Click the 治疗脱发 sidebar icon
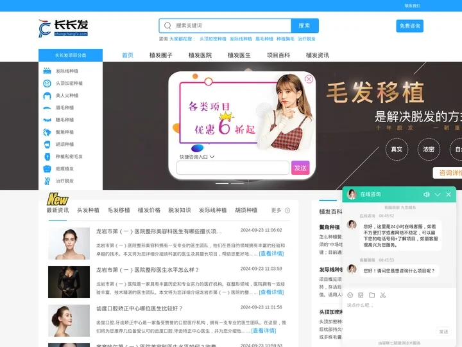This screenshot has height=347, width=462. tap(47, 181)
